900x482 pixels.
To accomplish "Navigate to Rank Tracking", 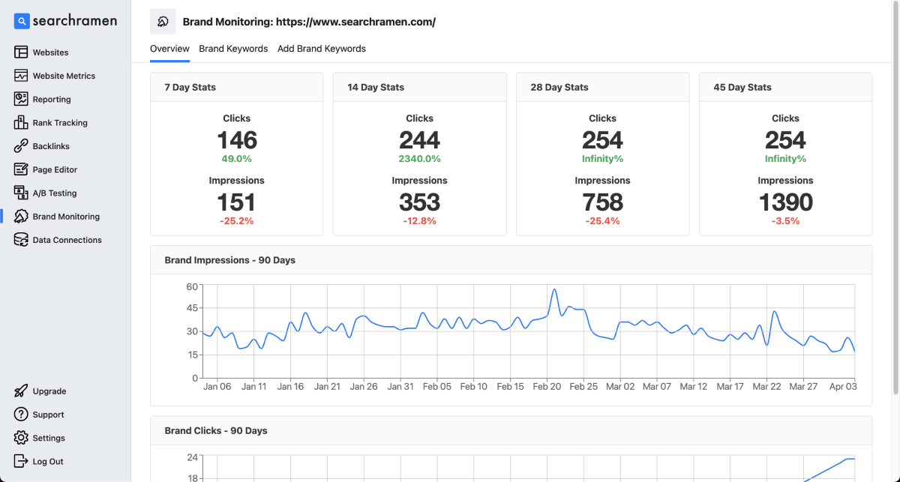I will [60, 122].
